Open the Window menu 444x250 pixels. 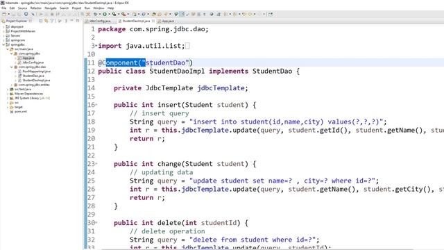99,8
